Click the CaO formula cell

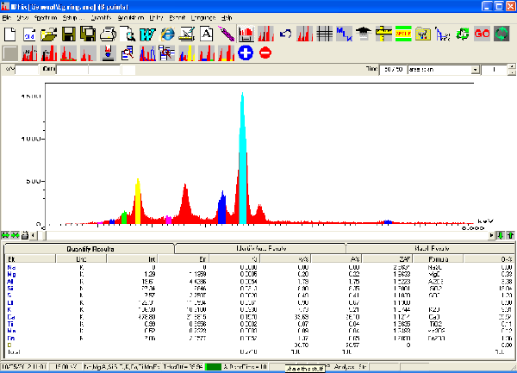click(x=433, y=317)
